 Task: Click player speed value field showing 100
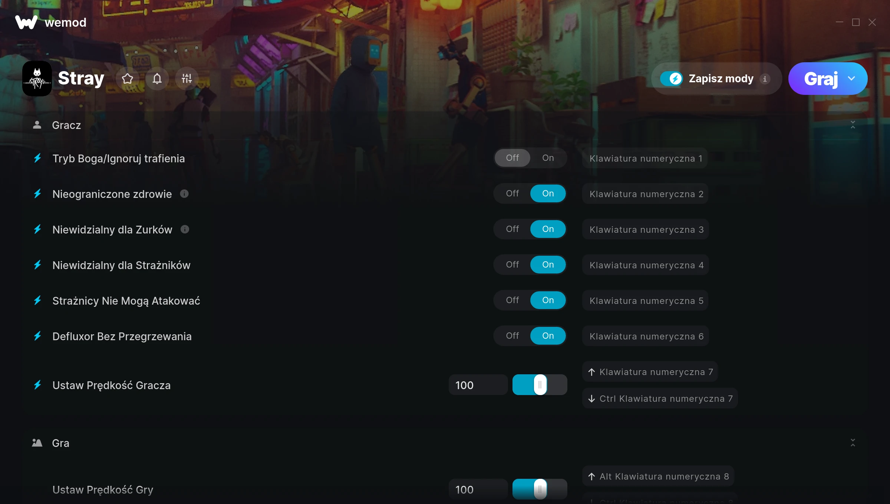click(478, 385)
